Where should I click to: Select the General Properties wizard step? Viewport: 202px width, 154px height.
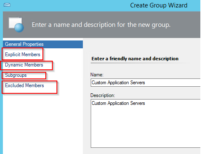(x=43, y=44)
